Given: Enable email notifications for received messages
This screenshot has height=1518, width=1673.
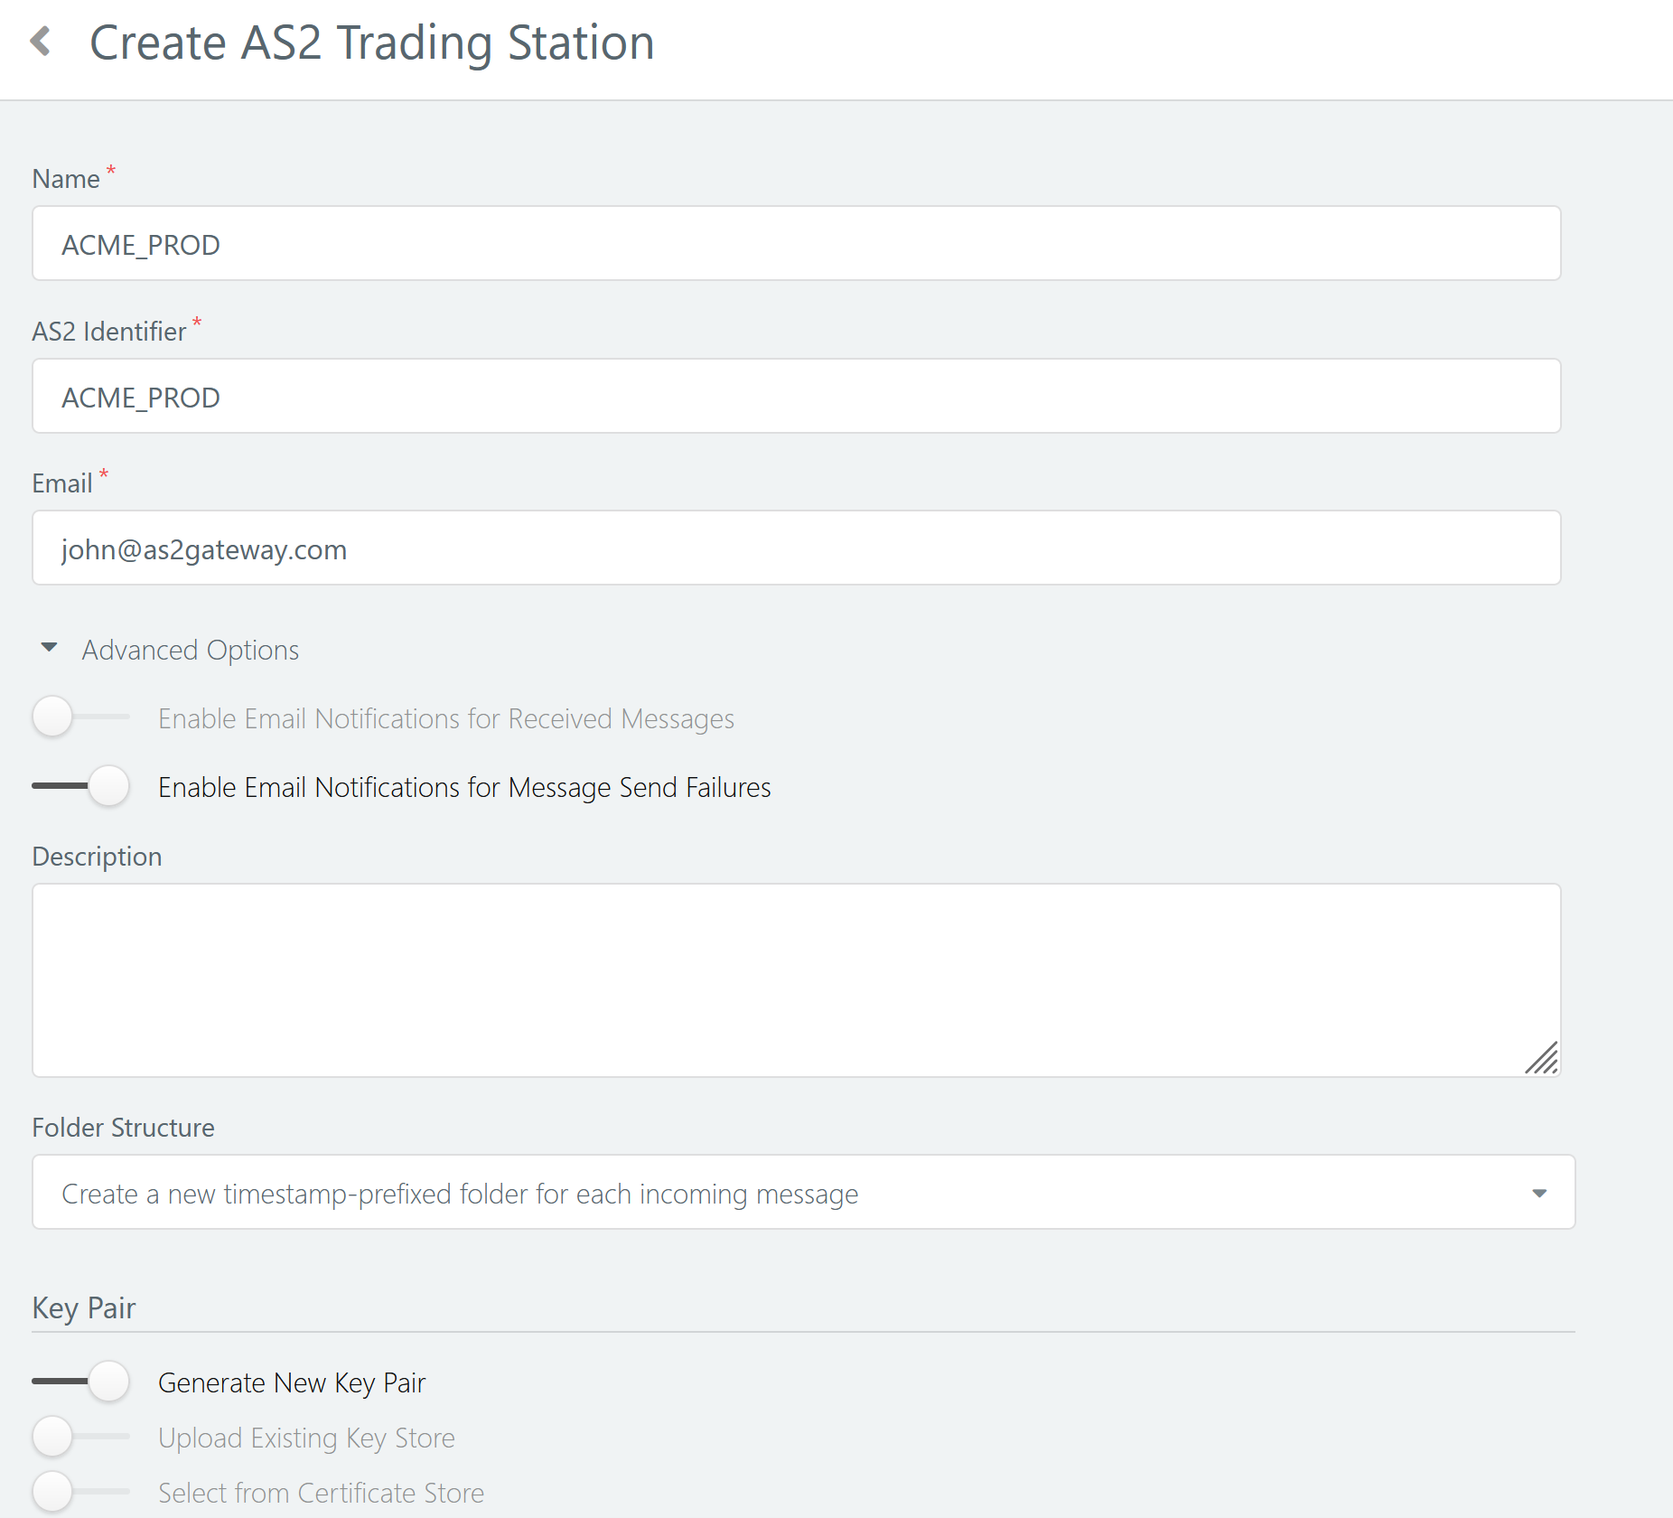Looking at the screenshot, I should click(80, 717).
